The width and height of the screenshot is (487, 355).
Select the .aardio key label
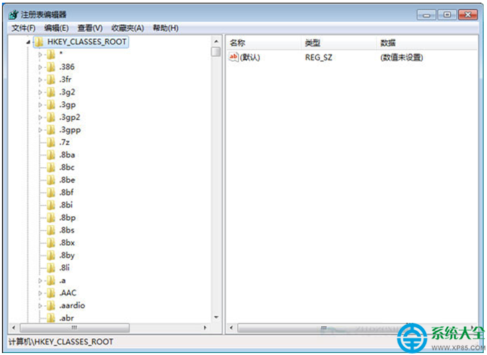(72, 305)
